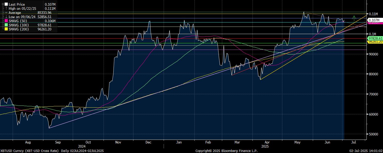Screen dimensions: 383x153
Task: Select the yellow SMAVG (200) swatch
Action: click(6, 29)
